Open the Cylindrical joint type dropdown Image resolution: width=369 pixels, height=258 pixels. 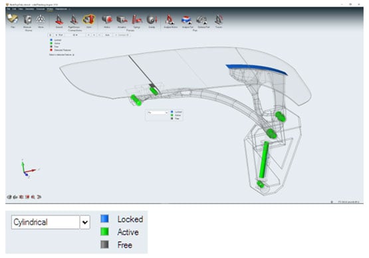coord(51,222)
